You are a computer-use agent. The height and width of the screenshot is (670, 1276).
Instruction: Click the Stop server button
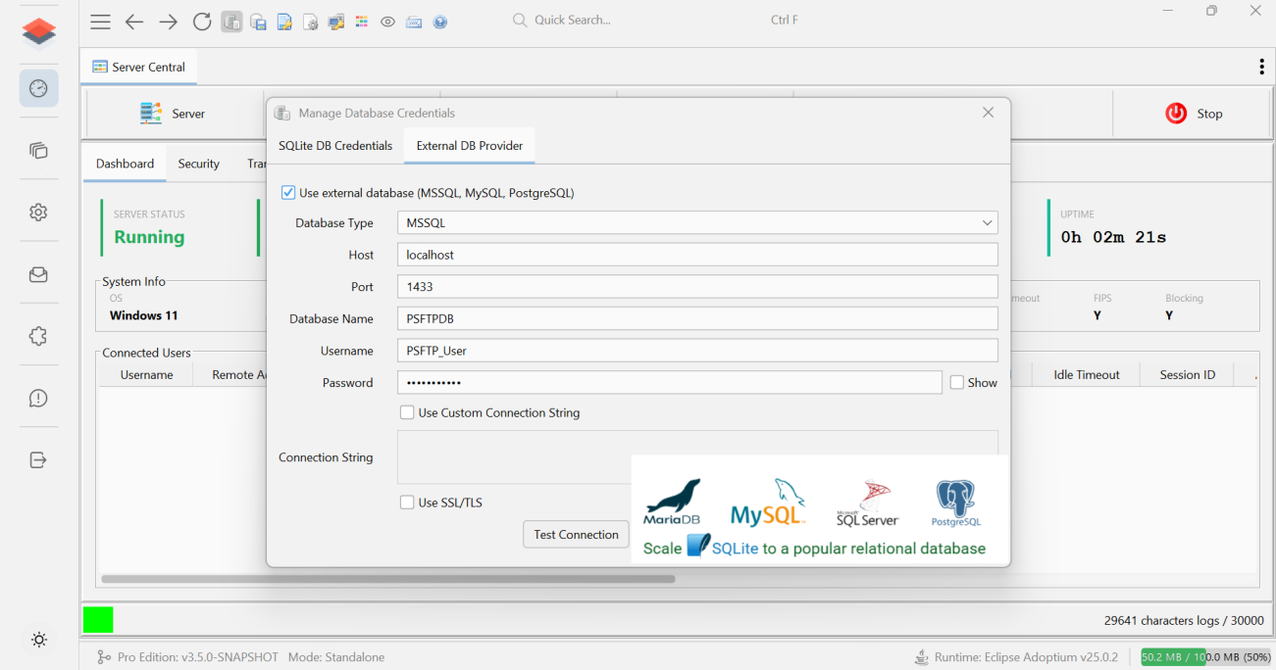click(x=1193, y=114)
